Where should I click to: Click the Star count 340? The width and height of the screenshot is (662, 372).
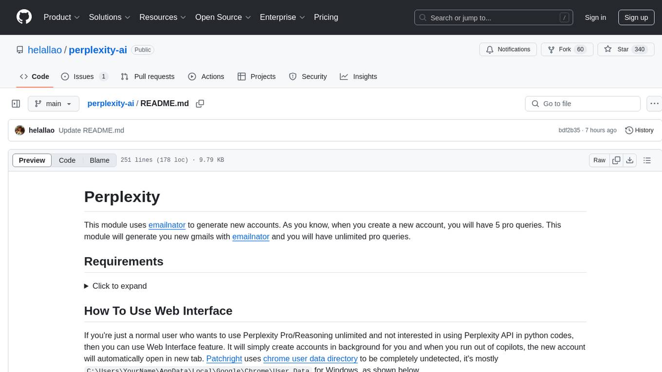point(640,50)
